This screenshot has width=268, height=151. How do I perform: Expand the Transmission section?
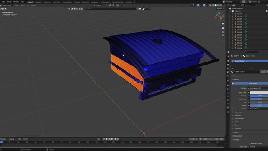(x=239, y=118)
